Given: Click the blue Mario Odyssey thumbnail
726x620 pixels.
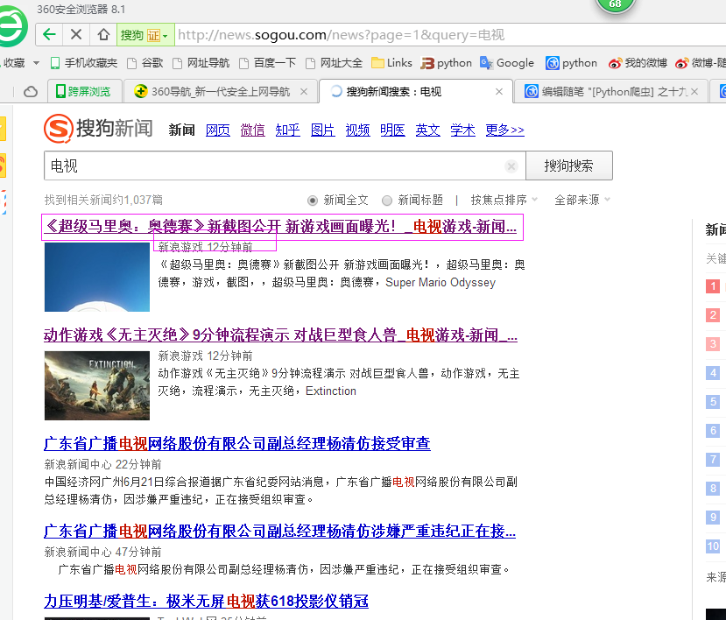Looking at the screenshot, I should [x=96, y=277].
